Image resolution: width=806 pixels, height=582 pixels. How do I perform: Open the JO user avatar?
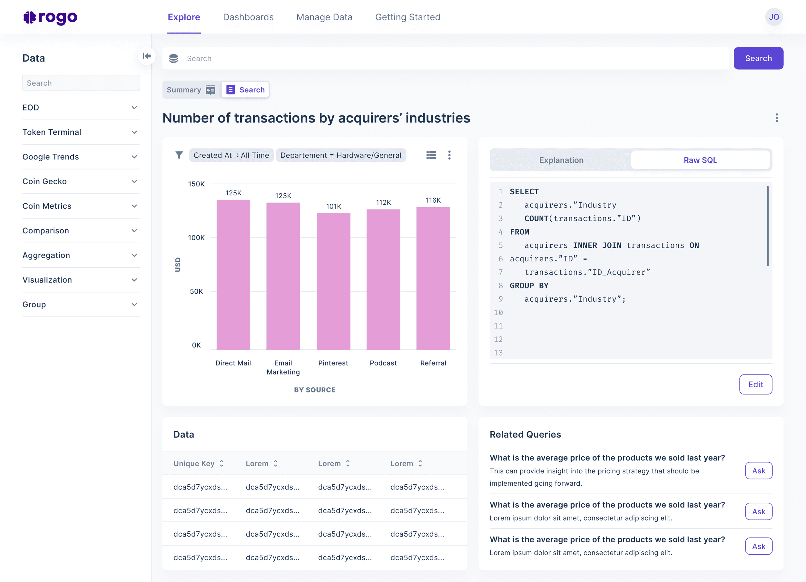point(774,17)
